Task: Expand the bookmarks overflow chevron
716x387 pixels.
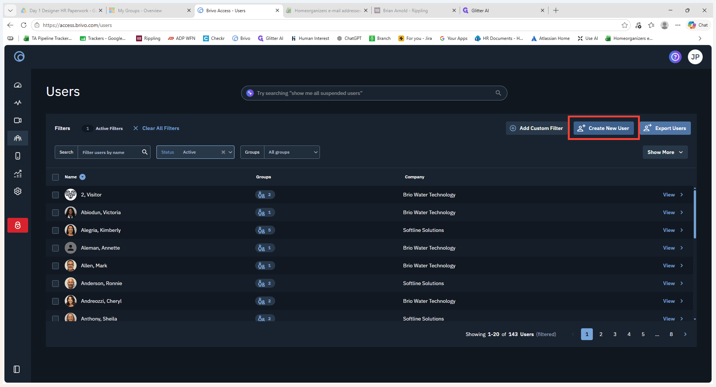Action: 700,38
